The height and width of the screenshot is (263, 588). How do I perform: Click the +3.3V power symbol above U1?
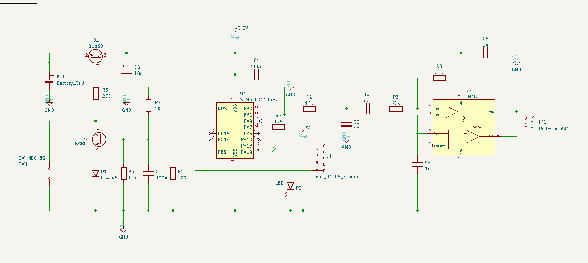click(235, 34)
